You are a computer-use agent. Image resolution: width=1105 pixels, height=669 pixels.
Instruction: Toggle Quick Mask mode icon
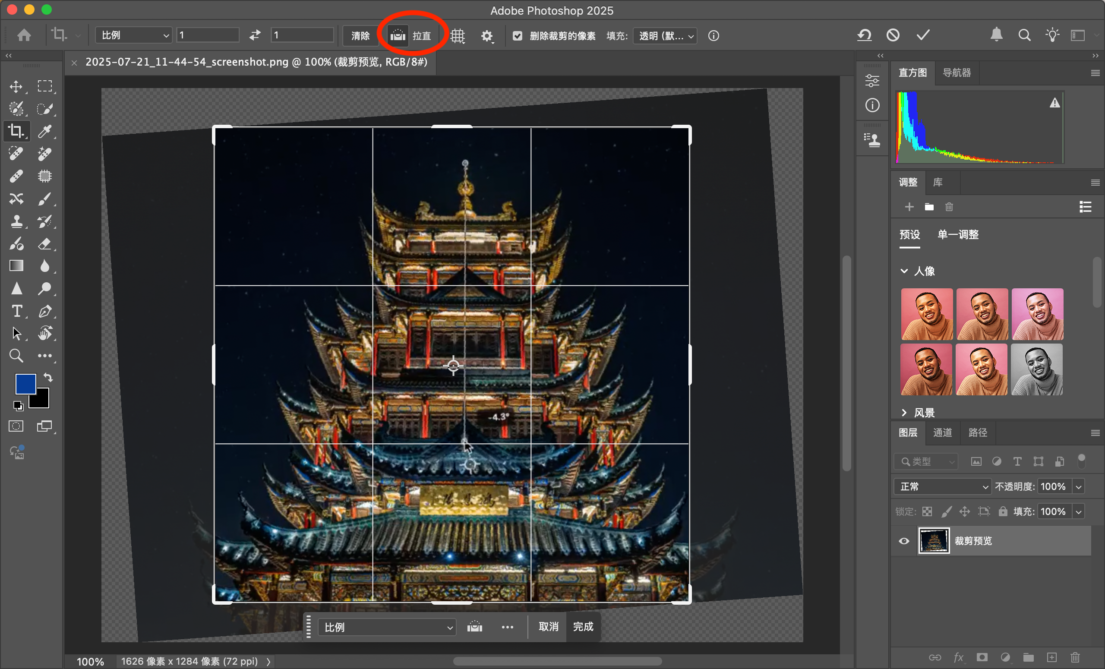pos(16,426)
